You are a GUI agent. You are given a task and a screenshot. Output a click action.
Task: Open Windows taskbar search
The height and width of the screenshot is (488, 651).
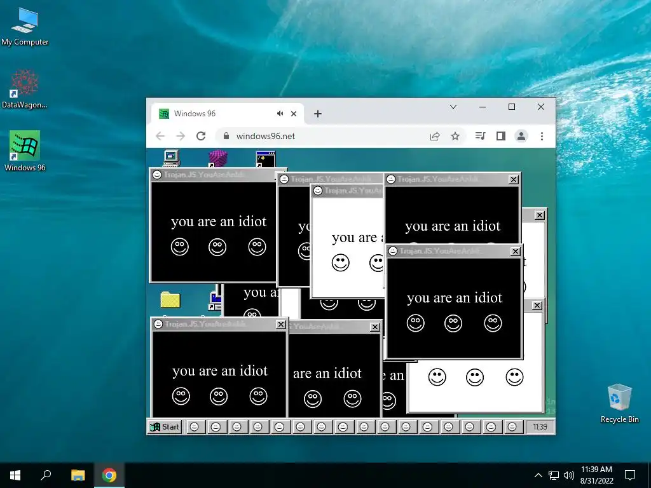46,475
